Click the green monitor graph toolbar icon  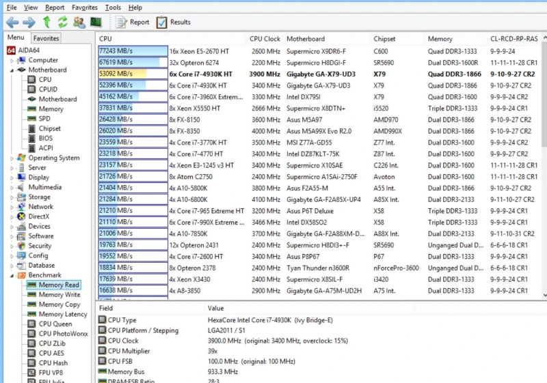tap(96, 23)
